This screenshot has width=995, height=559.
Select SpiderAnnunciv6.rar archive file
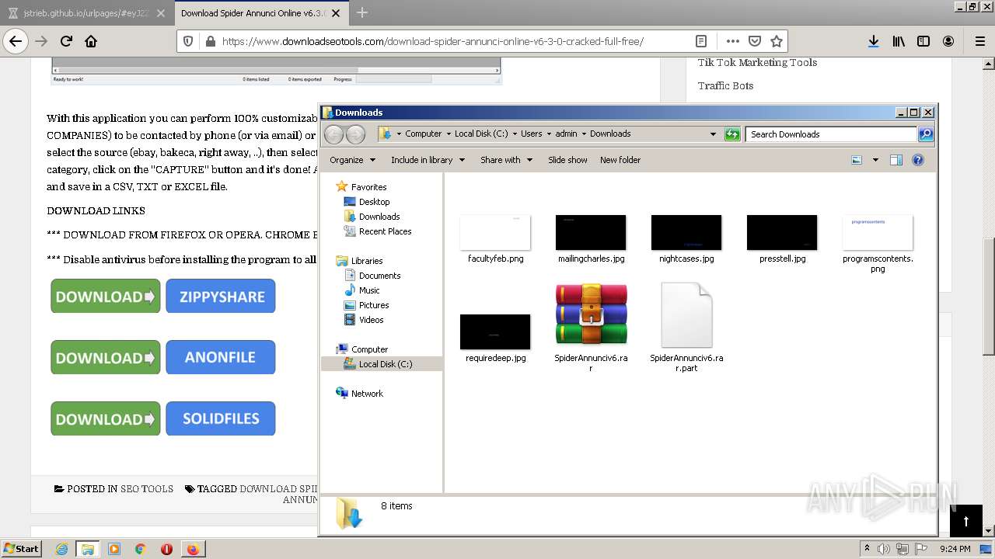pos(591,327)
